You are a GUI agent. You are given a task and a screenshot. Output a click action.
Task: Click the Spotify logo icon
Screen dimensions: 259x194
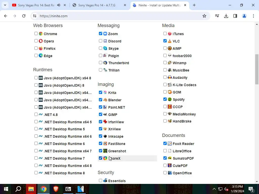[170, 99]
